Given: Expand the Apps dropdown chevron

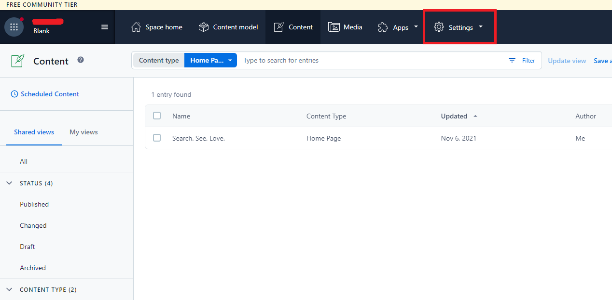Looking at the screenshot, I should (416, 27).
